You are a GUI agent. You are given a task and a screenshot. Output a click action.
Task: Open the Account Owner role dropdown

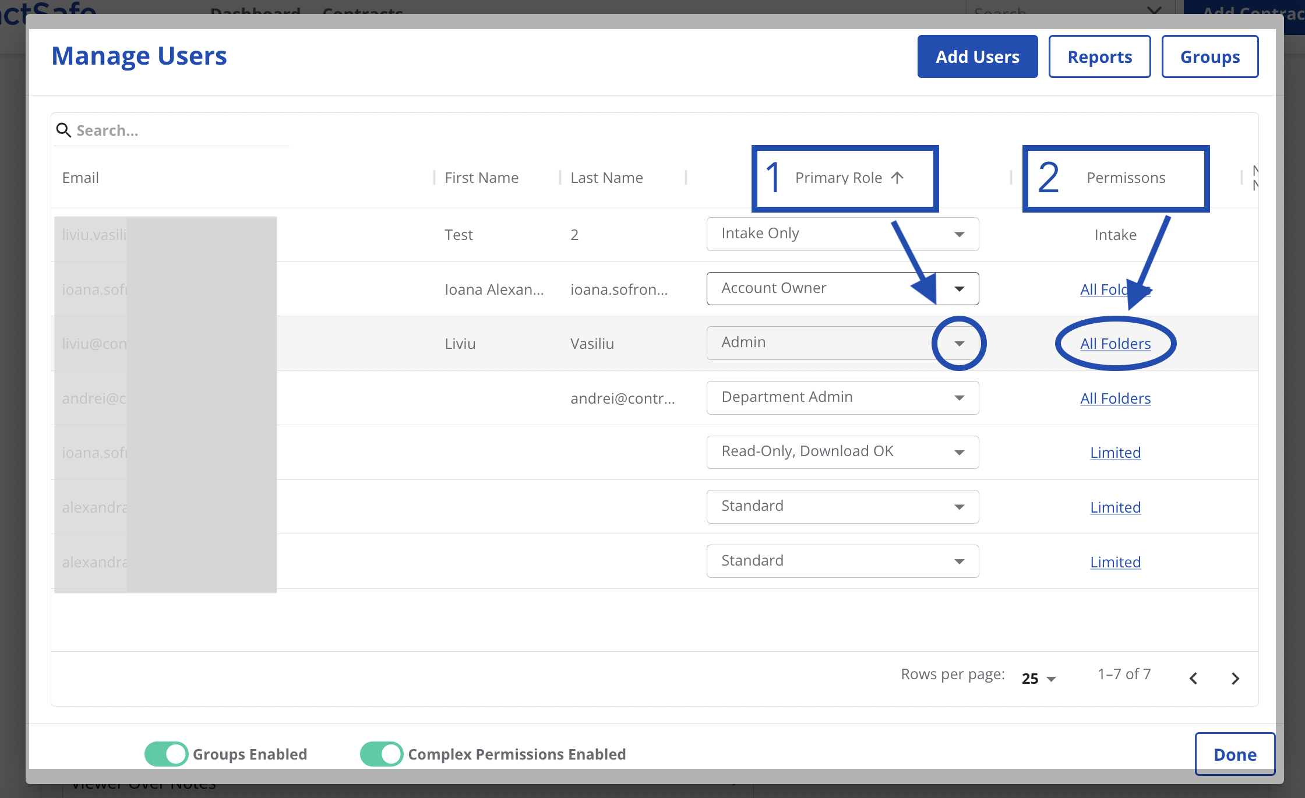click(x=842, y=288)
